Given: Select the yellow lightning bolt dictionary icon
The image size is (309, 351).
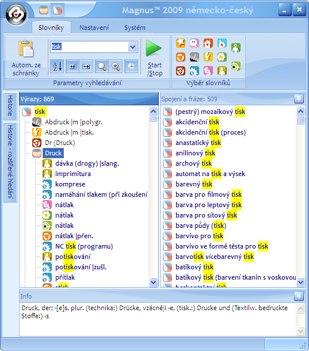Looking at the screenshot, I should (x=208, y=57).
